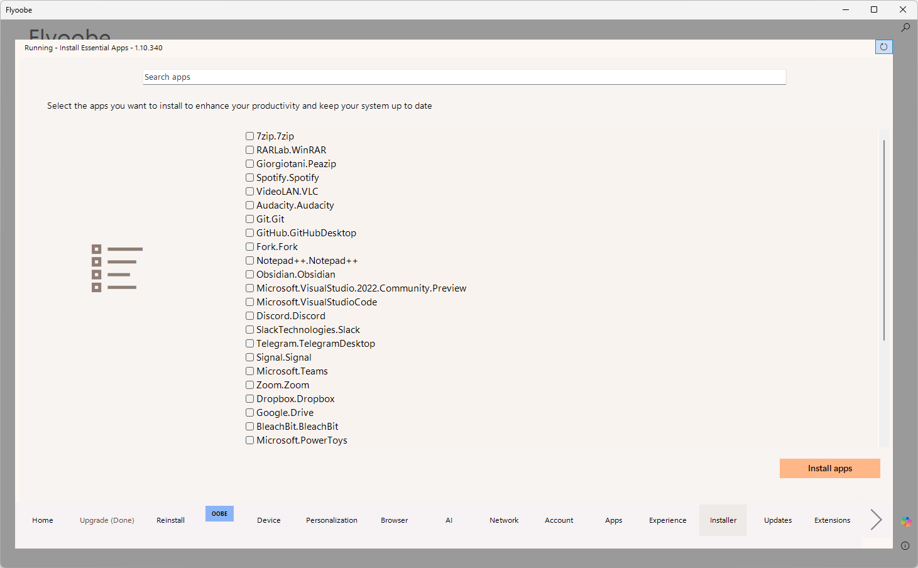
Task: Select Notepad++.Notepad++ checkbox
Action: pos(249,261)
